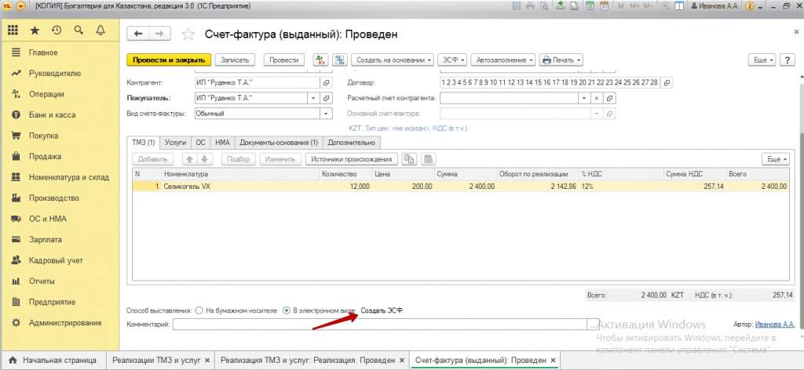The image size is (804, 370).
Task: Open the notifications bell icon
Action: coord(100,31)
